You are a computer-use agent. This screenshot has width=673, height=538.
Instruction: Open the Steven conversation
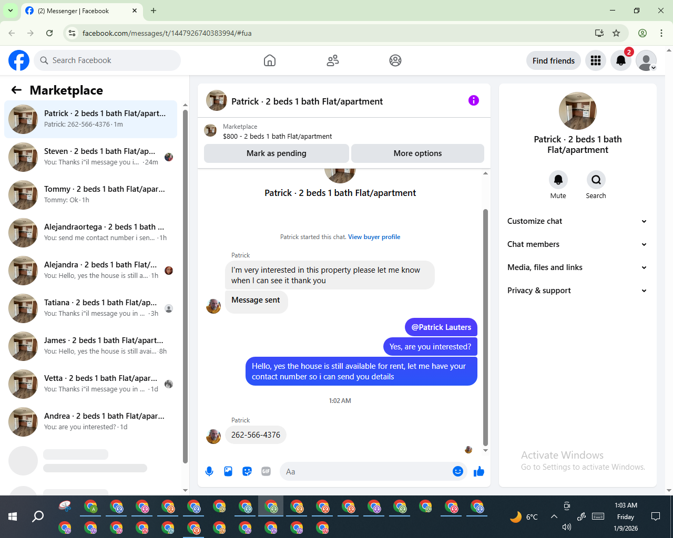click(91, 157)
